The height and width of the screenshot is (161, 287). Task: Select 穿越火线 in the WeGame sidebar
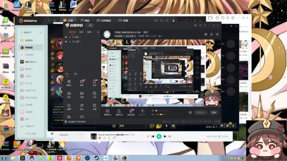(x=30, y=62)
